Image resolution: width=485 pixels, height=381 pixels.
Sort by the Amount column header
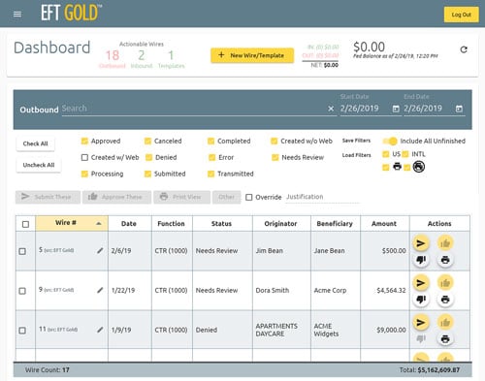[x=384, y=224]
